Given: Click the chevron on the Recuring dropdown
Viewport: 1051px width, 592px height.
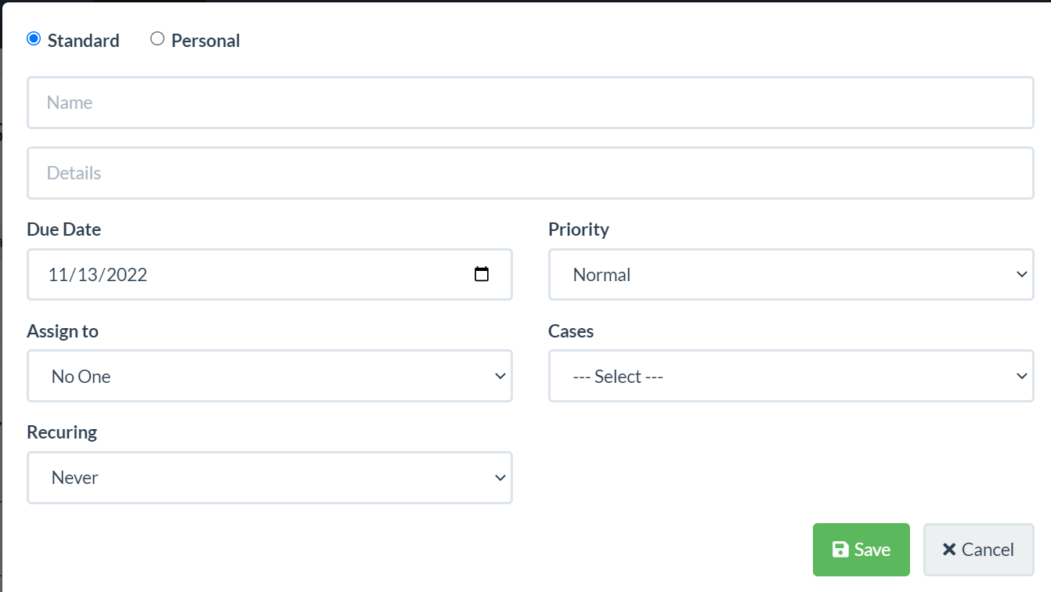Looking at the screenshot, I should [x=500, y=478].
